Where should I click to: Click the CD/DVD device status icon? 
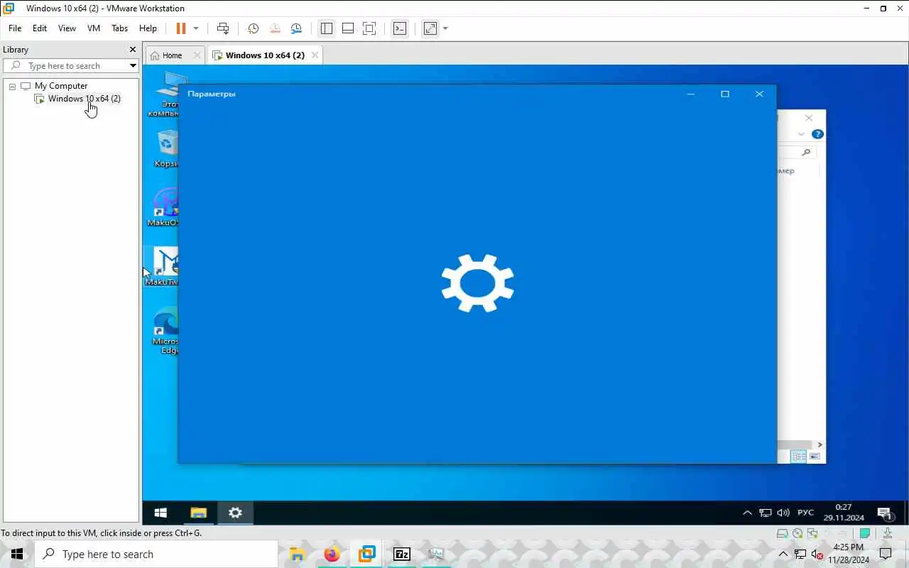point(798,533)
